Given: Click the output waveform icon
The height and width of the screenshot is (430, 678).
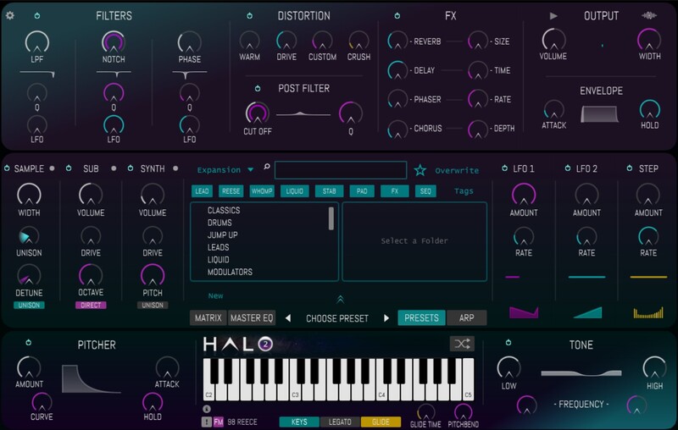Looking at the screenshot, I should [649, 15].
